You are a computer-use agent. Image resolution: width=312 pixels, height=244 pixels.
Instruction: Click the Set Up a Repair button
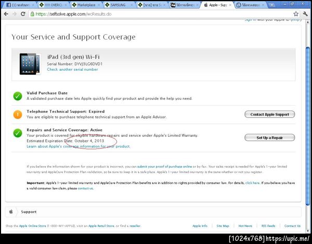269,137
